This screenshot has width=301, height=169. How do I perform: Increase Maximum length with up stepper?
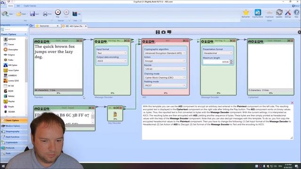[x=231, y=61]
